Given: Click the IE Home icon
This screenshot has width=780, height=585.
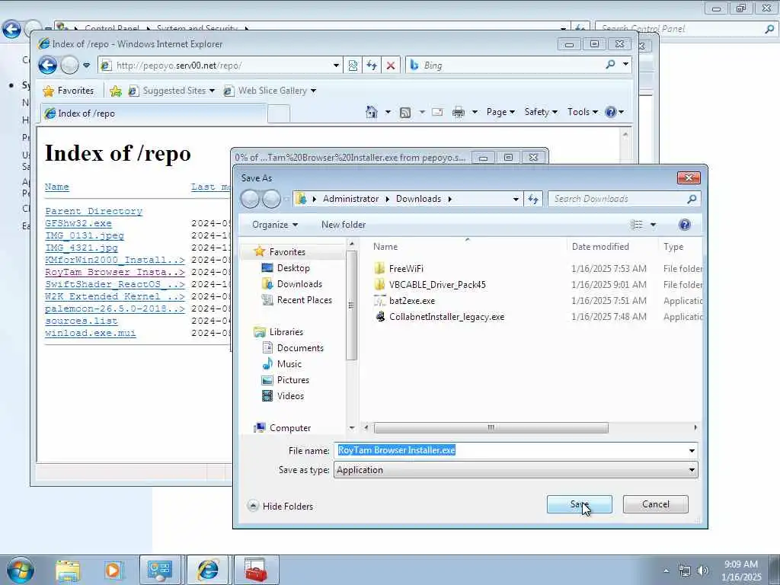Looking at the screenshot, I should 371,112.
